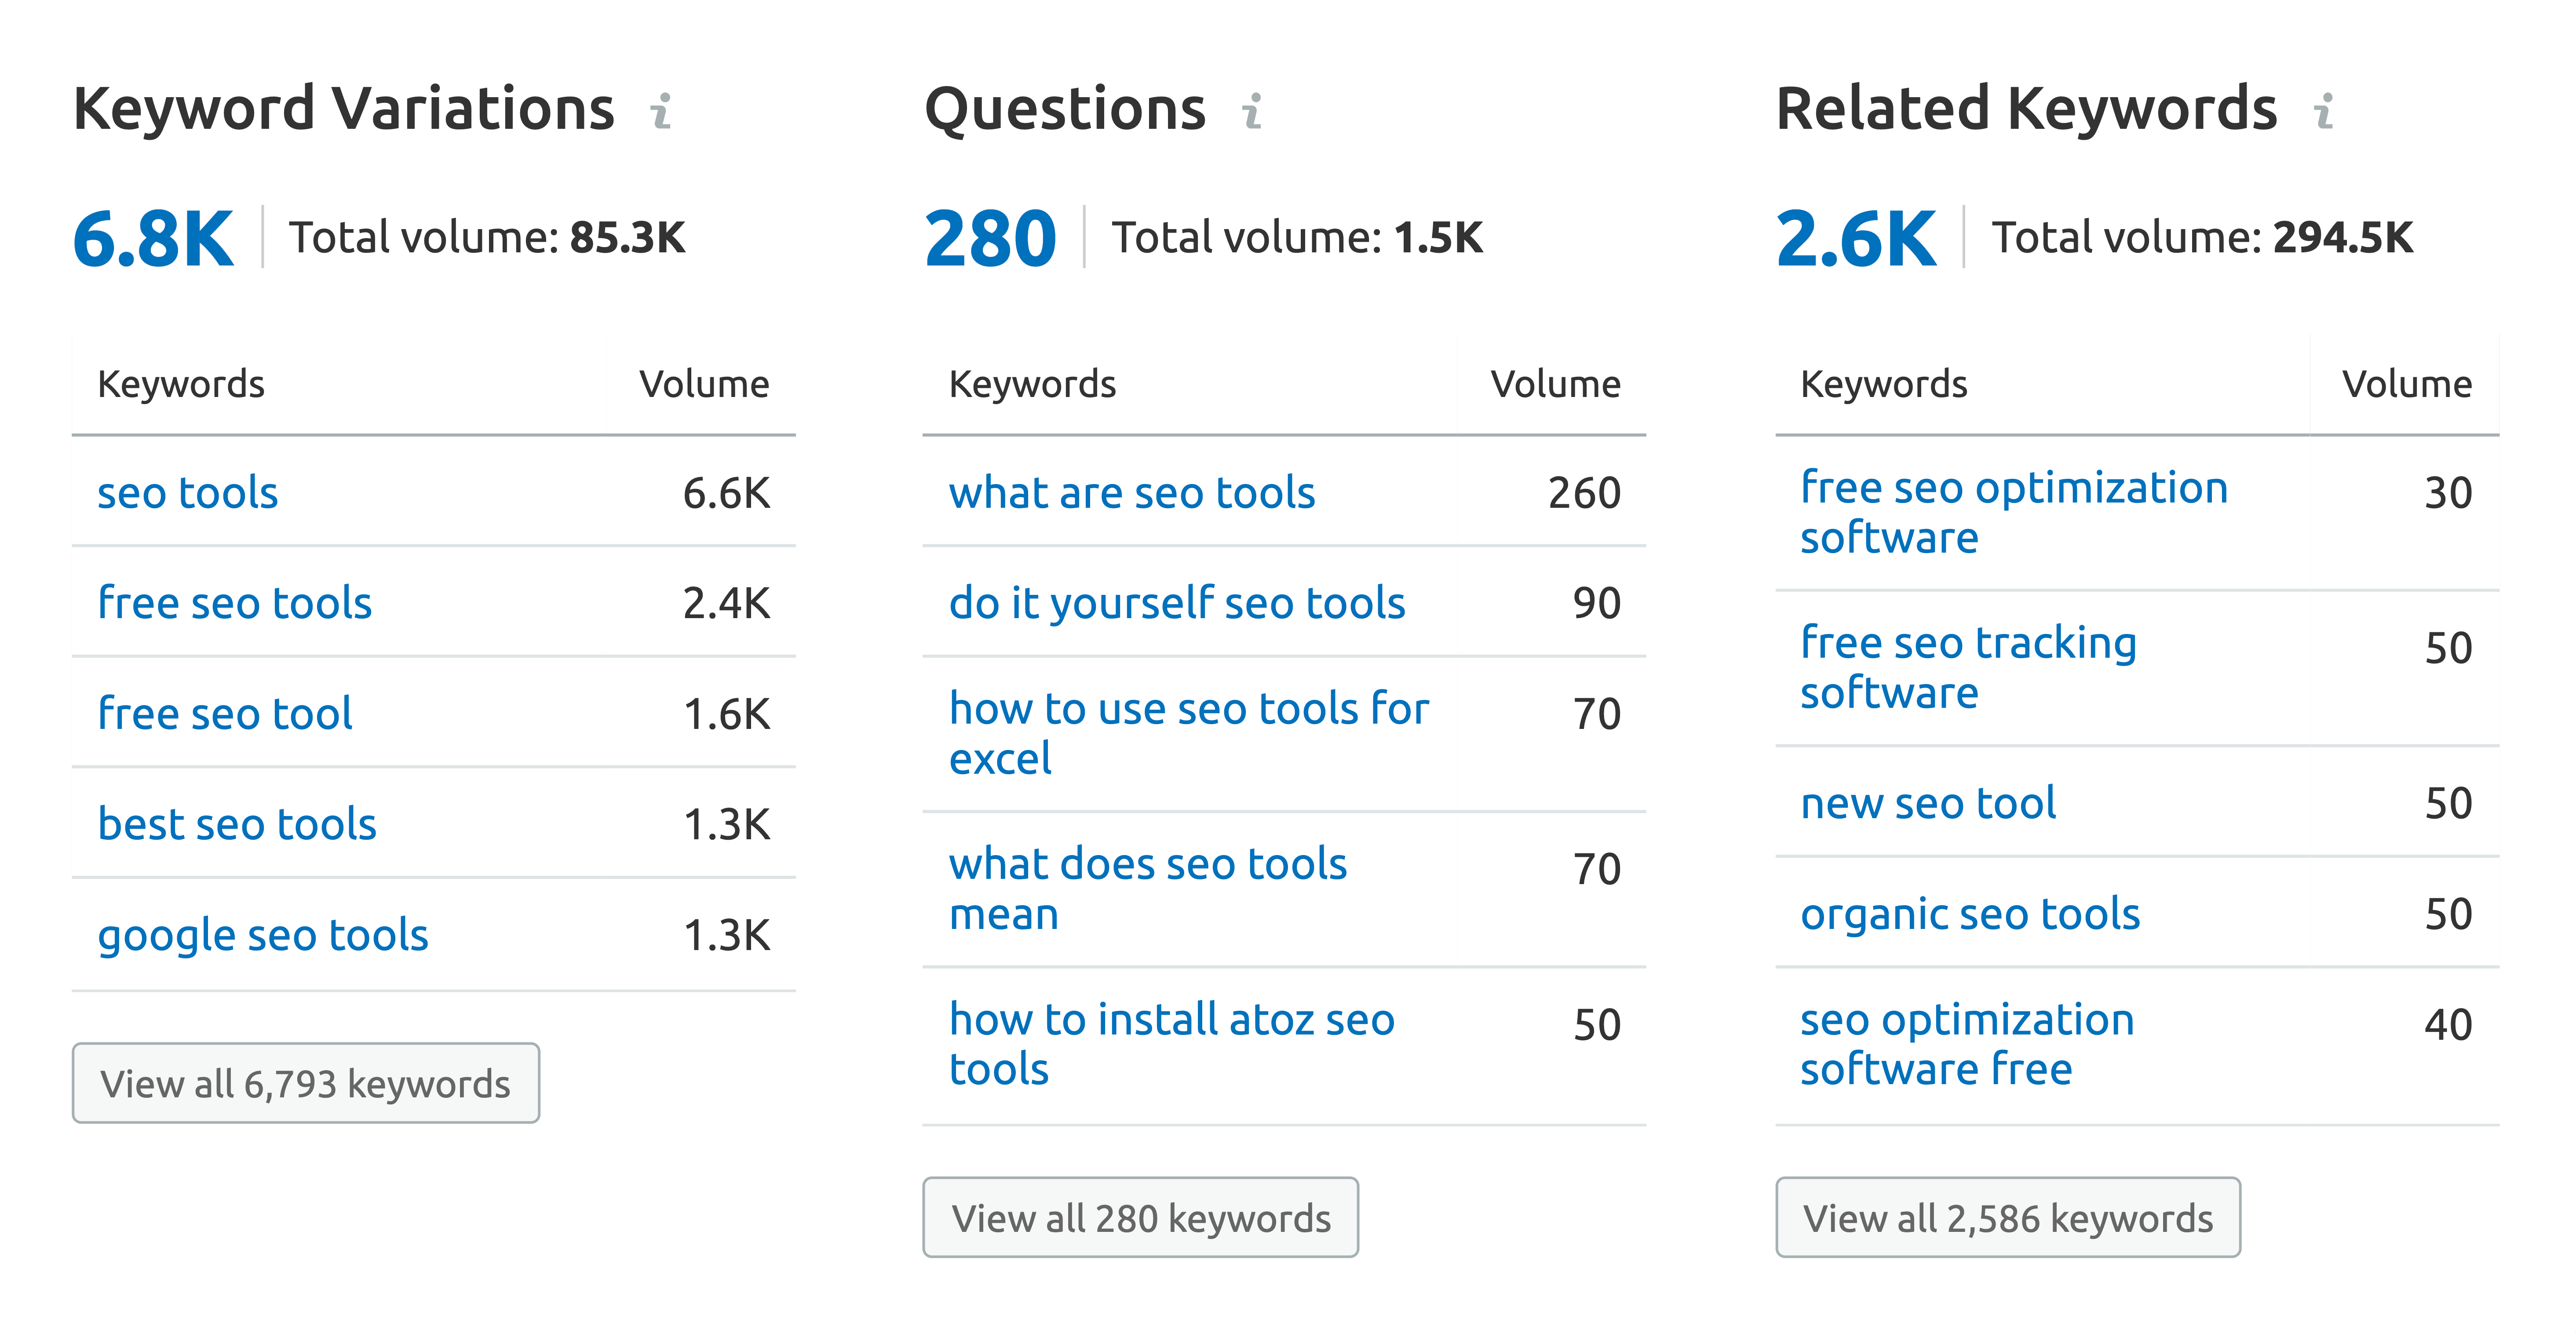Click the 30 volume value
2576x1333 pixels.
2448,493
